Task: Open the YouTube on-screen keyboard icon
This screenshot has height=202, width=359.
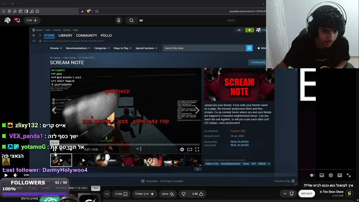Action: tap(141, 20)
